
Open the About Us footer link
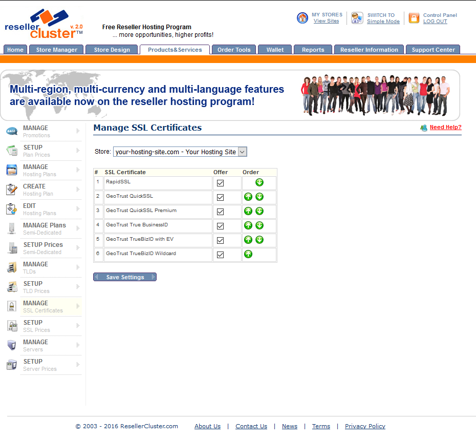click(208, 426)
